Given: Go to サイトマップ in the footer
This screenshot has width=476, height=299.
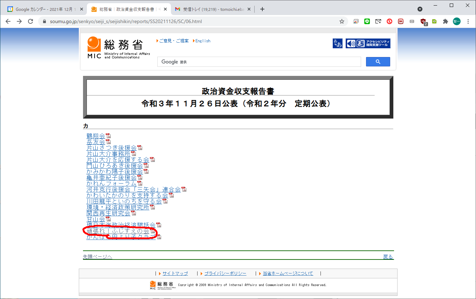Looking at the screenshot, I should coord(175,273).
